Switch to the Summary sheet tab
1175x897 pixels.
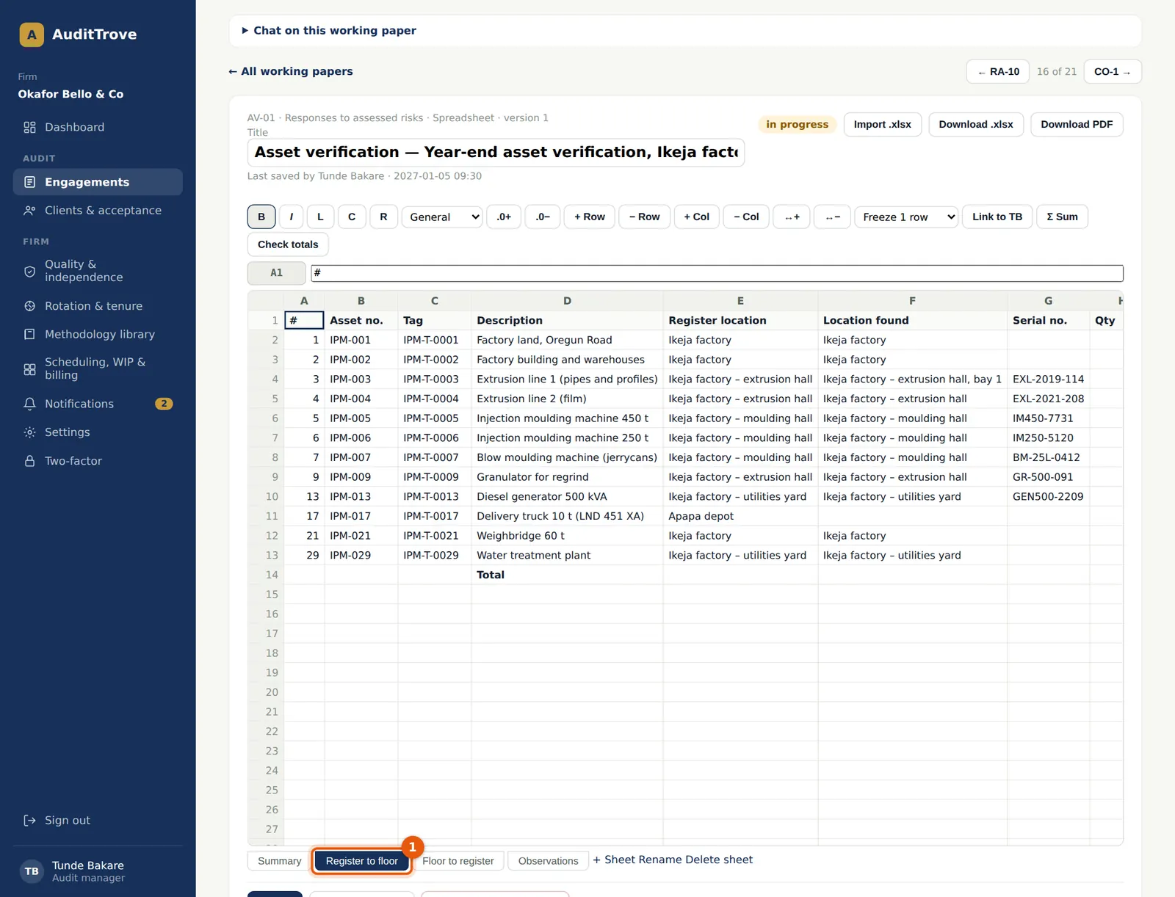280,861
